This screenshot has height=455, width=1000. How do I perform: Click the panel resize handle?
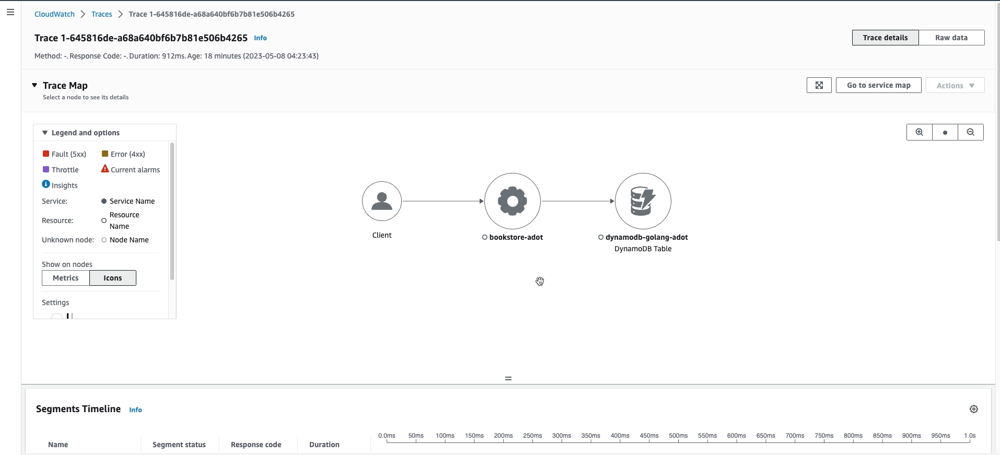[x=508, y=378]
